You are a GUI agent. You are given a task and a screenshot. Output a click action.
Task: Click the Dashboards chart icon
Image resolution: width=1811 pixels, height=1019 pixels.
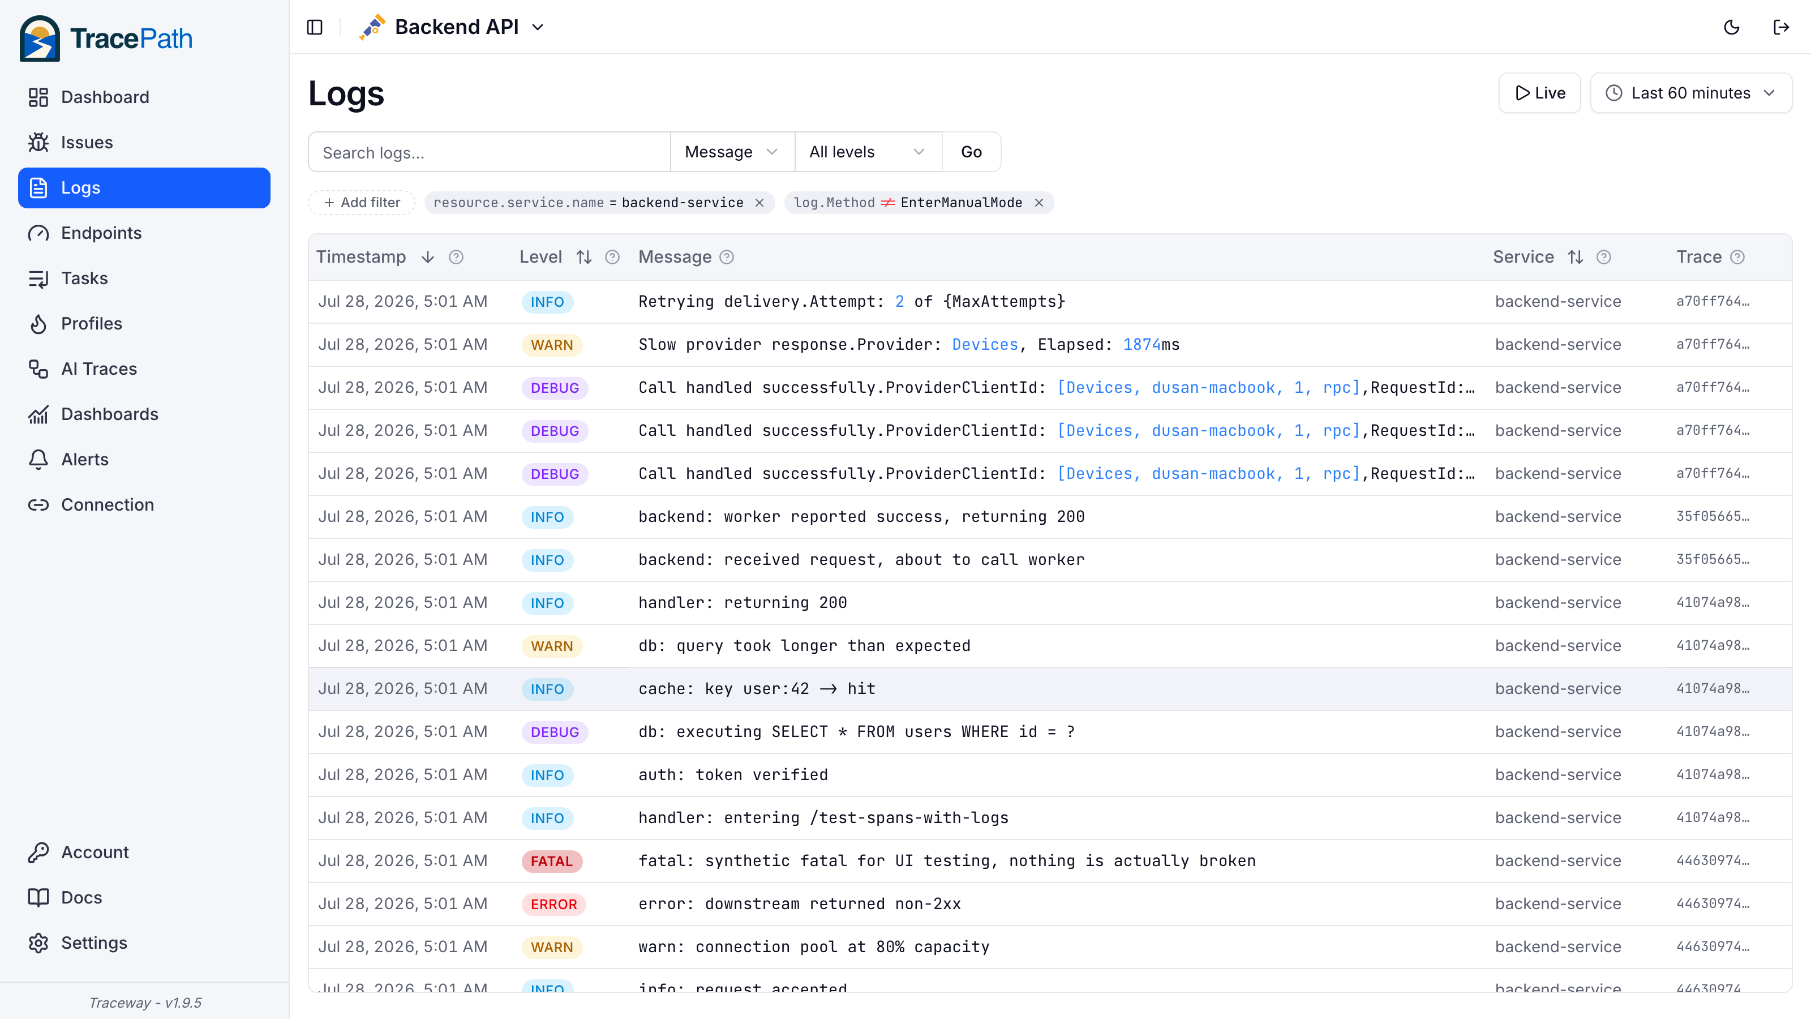point(38,414)
